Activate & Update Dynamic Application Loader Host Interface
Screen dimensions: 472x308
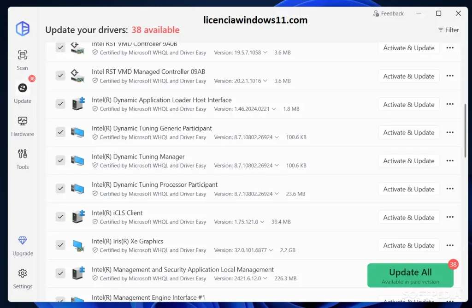pos(408,105)
